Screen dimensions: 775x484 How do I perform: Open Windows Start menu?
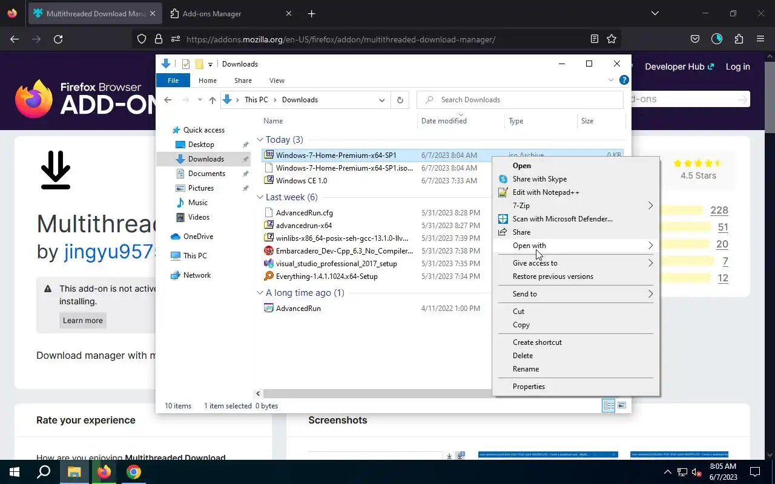point(15,472)
